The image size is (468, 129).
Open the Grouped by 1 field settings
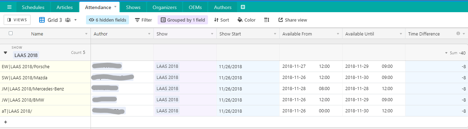pyautogui.click(x=183, y=20)
